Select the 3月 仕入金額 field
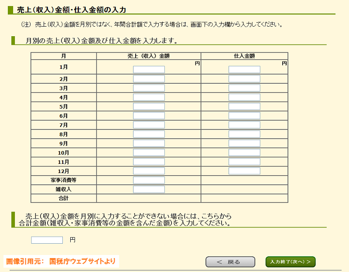Screen dimensions: 349x272 point(244,88)
